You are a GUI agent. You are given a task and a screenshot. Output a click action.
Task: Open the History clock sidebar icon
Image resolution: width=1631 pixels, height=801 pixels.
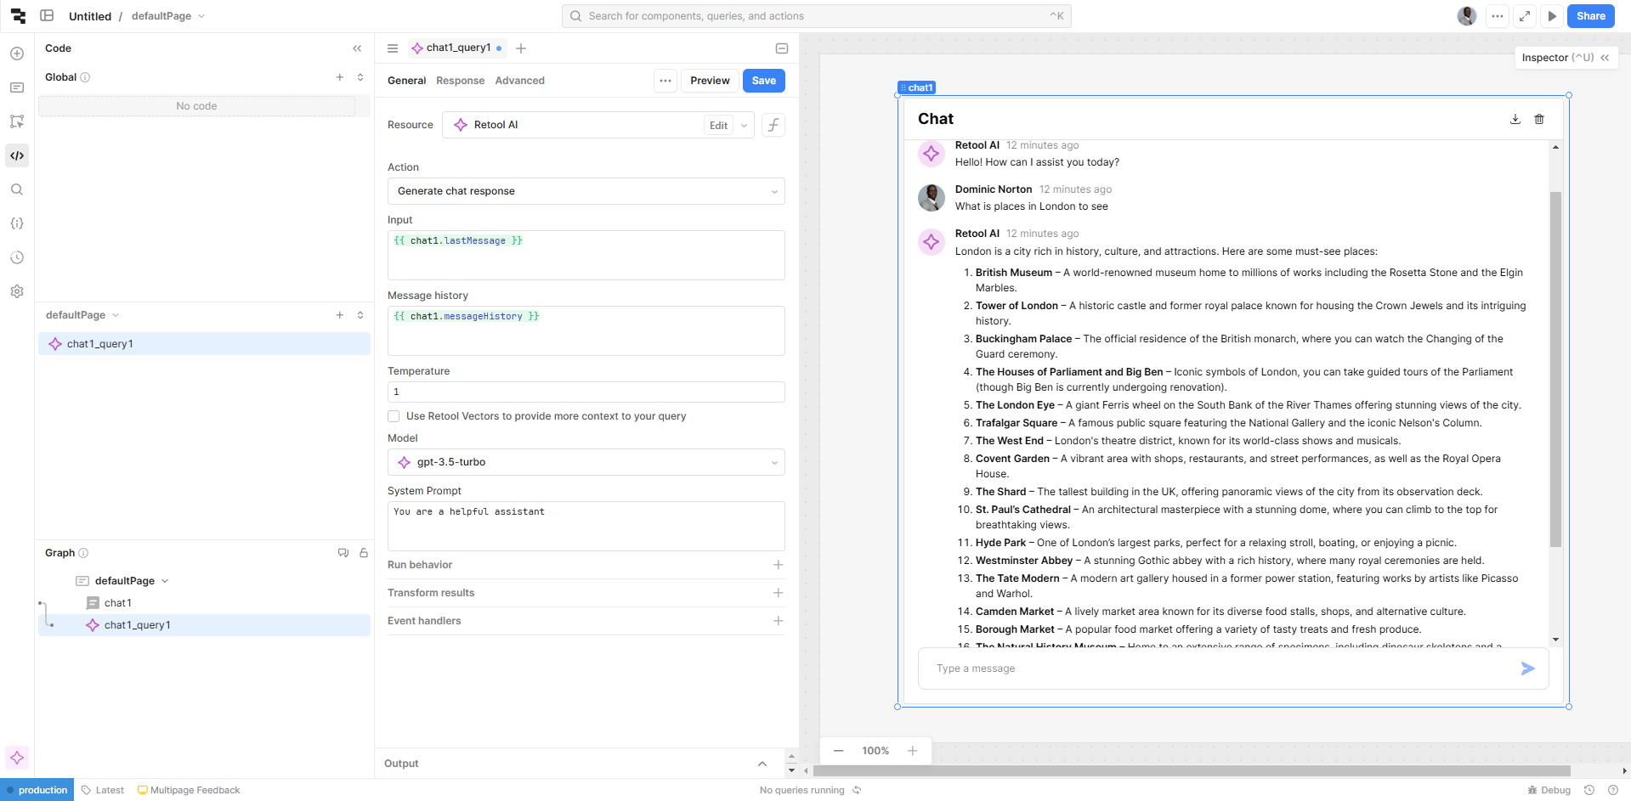tap(17, 257)
